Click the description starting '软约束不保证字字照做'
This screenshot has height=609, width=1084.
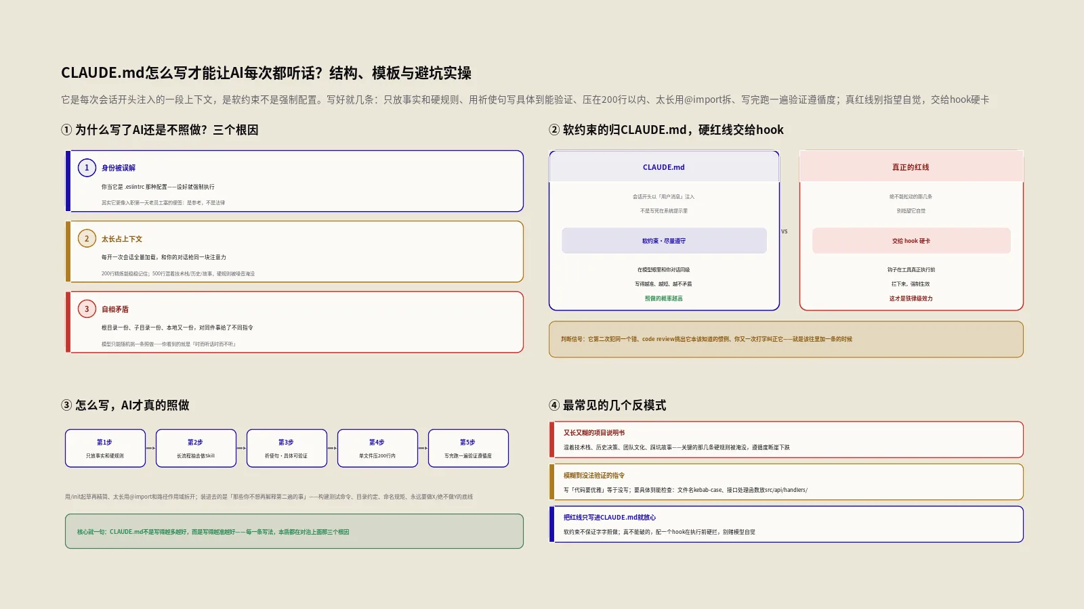pyautogui.click(x=659, y=532)
